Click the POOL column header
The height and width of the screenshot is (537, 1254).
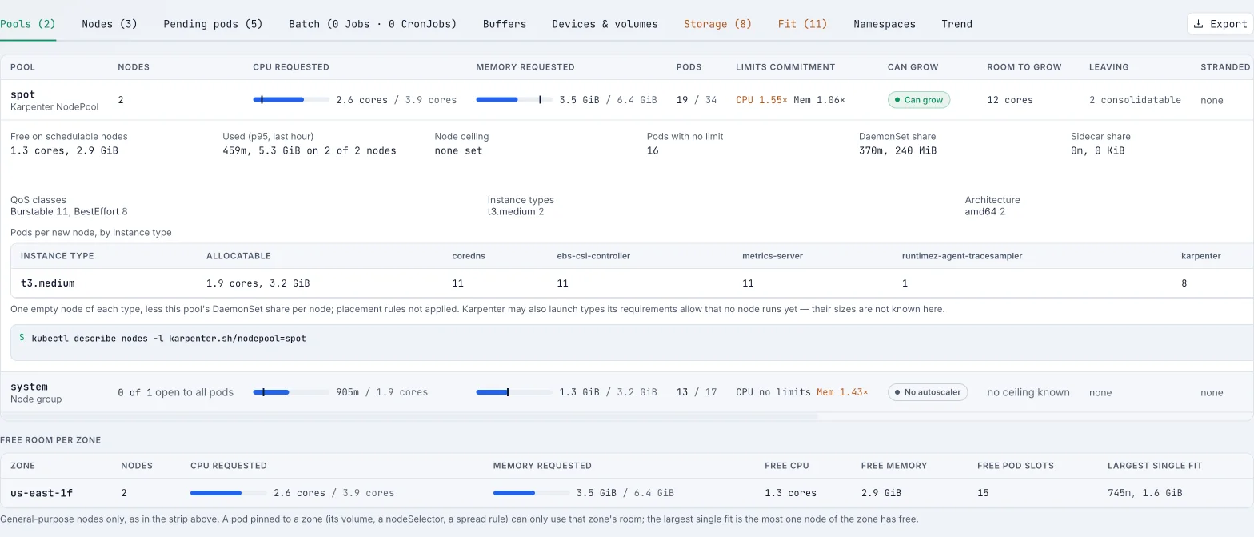[x=22, y=67]
